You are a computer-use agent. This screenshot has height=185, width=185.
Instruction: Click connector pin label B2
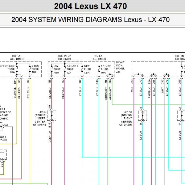pos(28,81)
